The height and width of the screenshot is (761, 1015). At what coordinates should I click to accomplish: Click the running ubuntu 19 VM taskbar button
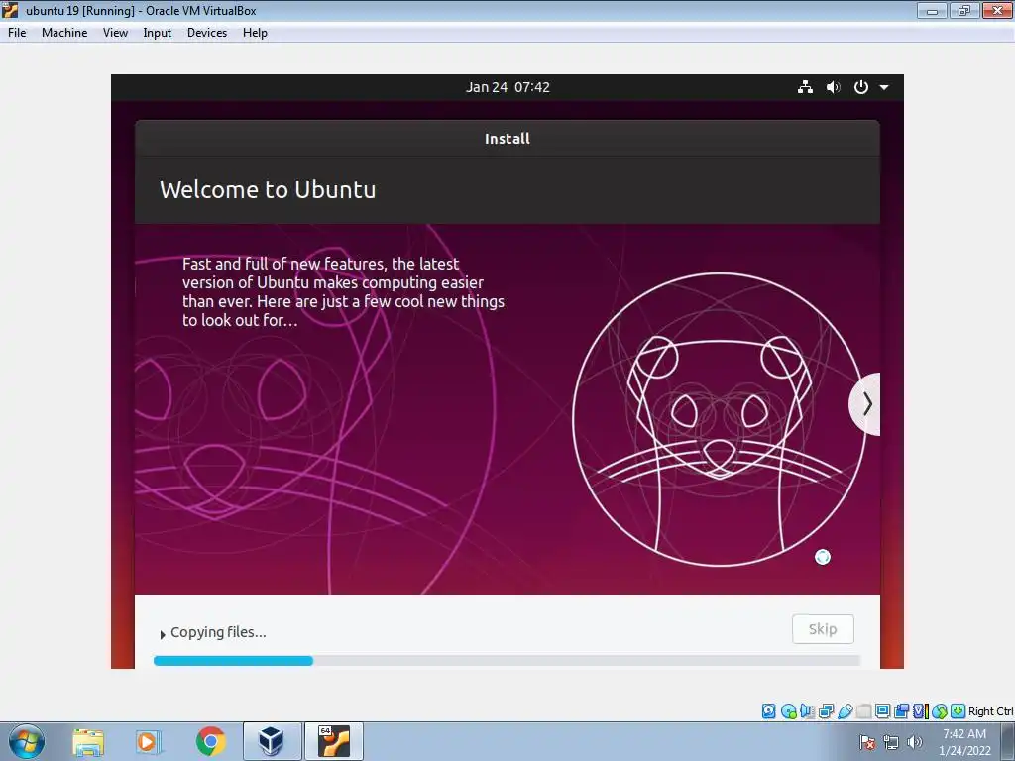click(x=334, y=741)
